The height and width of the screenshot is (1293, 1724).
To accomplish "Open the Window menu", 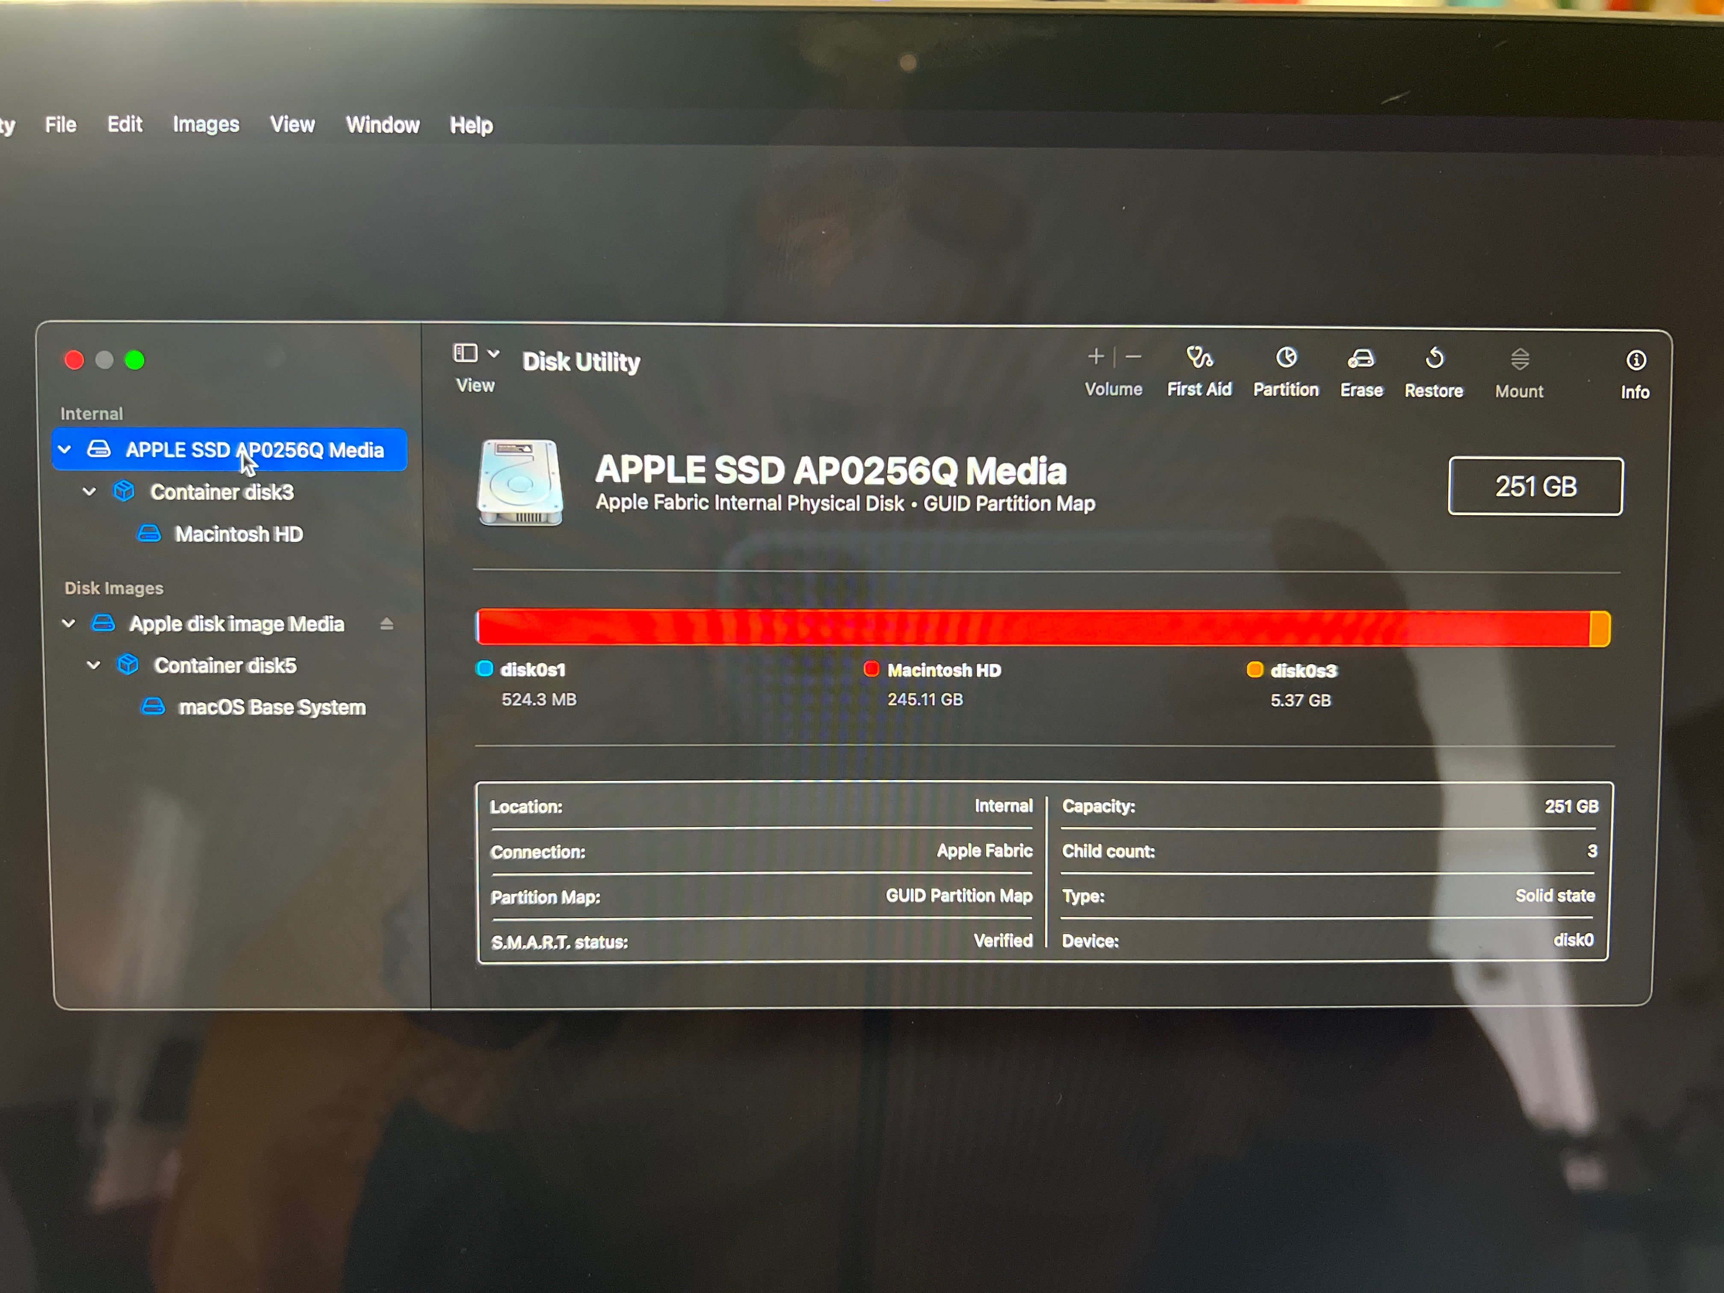I will coord(383,125).
